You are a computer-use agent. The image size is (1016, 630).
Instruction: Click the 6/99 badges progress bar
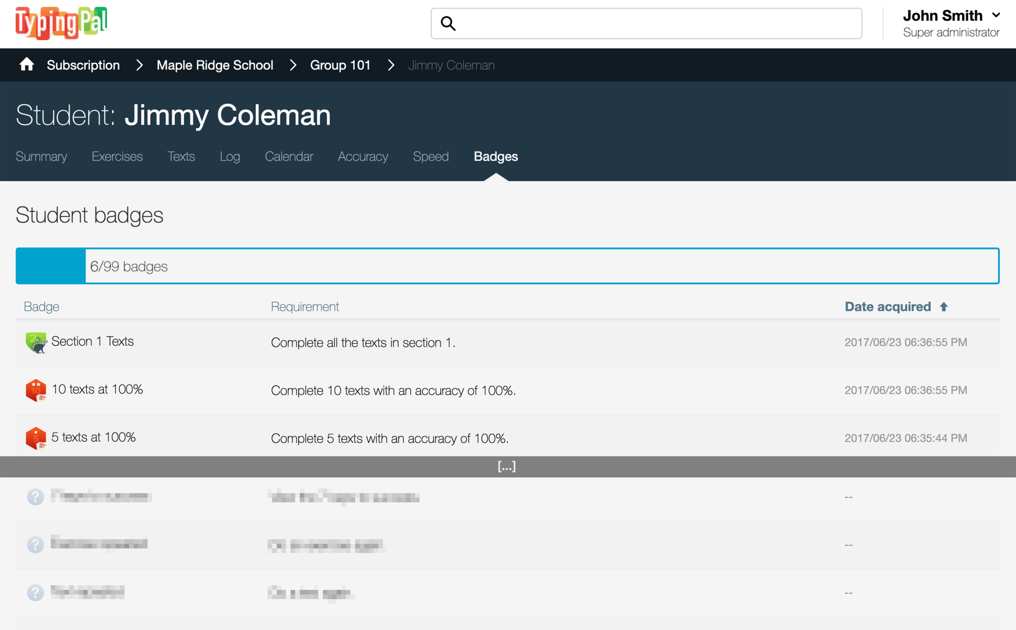pos(507,266)
